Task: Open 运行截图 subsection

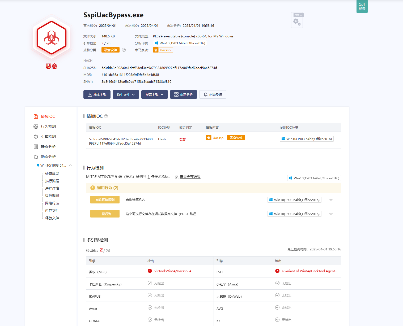Action: (52, 196)
